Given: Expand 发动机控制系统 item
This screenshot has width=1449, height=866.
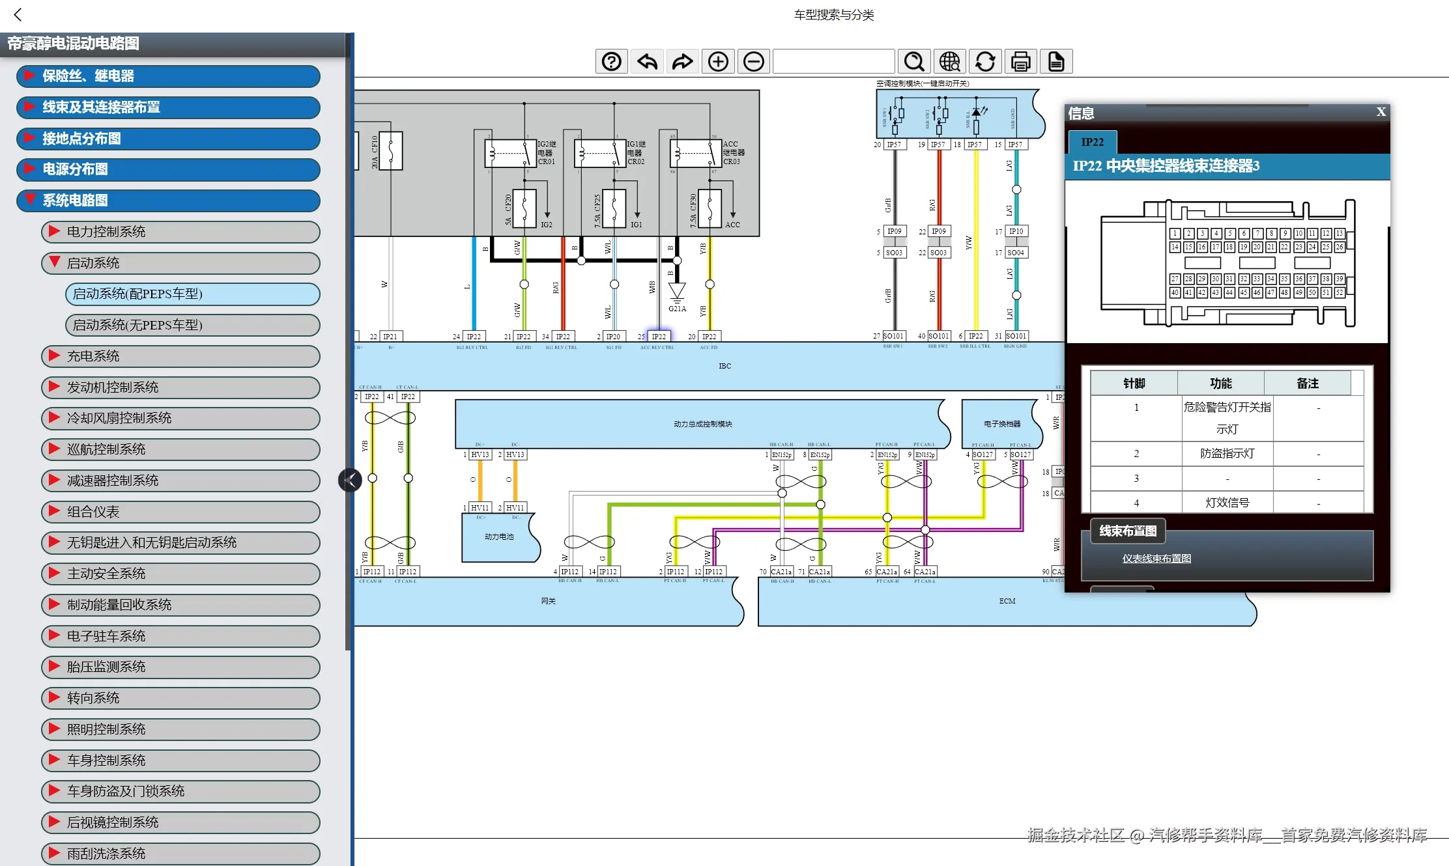Looking at the screenshot, I should point(180,387).
